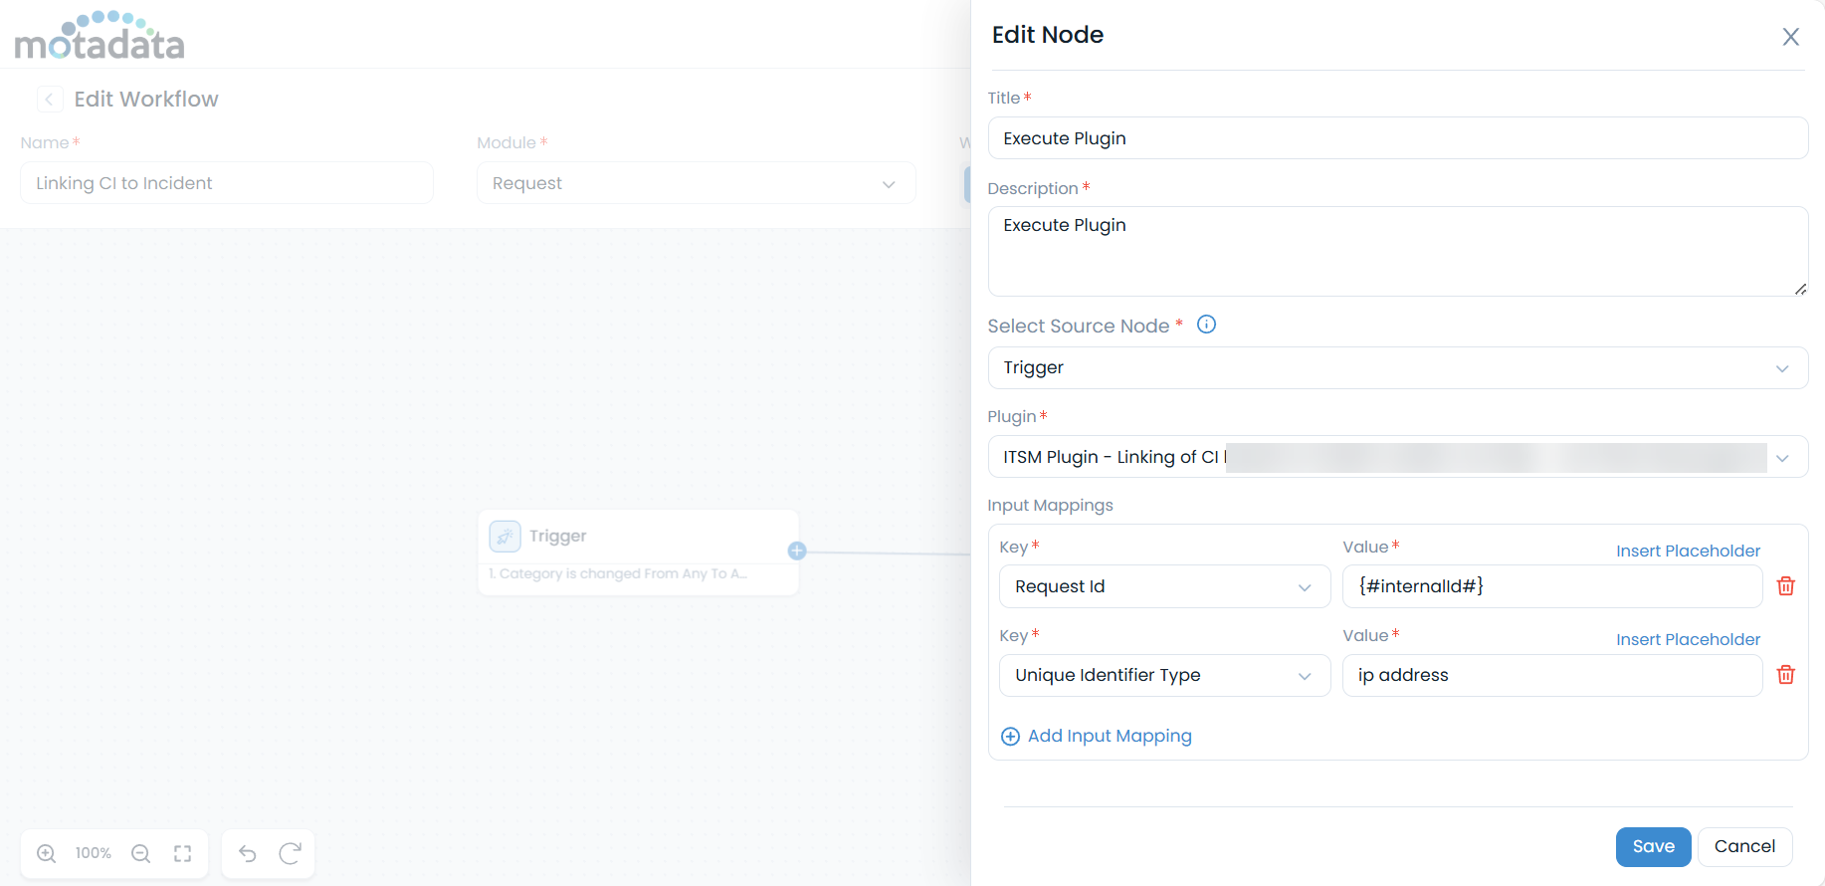1825x886 pixels.
Task: Click the Title input field
Action: (1397, 138)
